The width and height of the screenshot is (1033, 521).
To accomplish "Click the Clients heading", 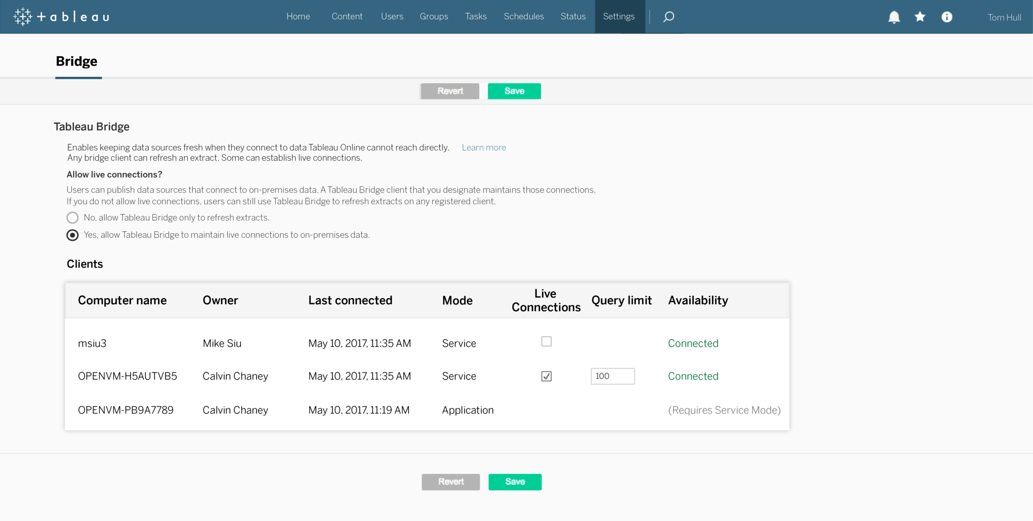I will tap(85, 264).
